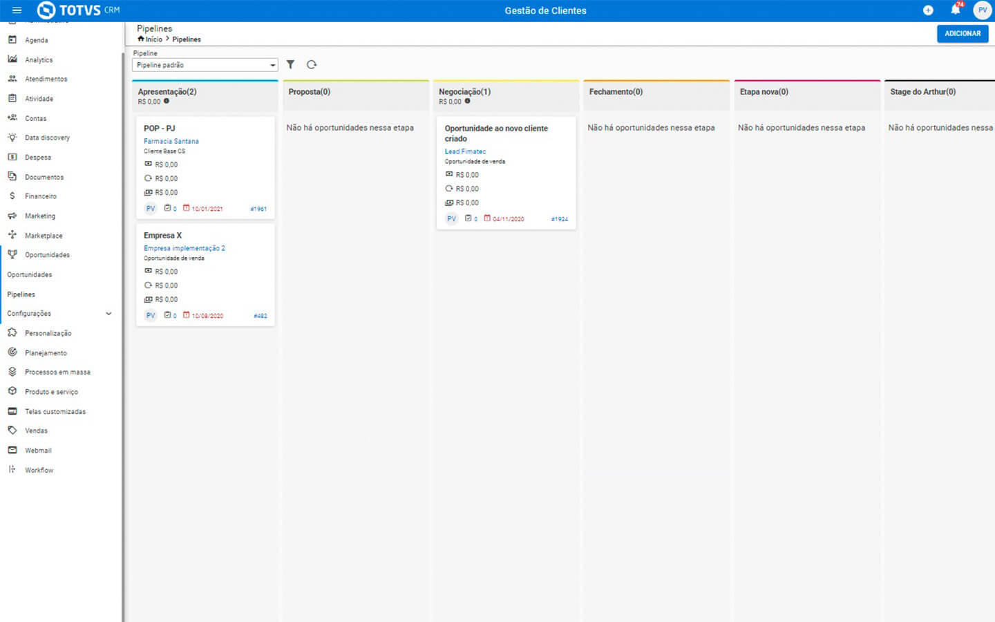Open the Lead Fimatec link
The height and width of the screenshot is (622, 995).
(x=465, y=151)
